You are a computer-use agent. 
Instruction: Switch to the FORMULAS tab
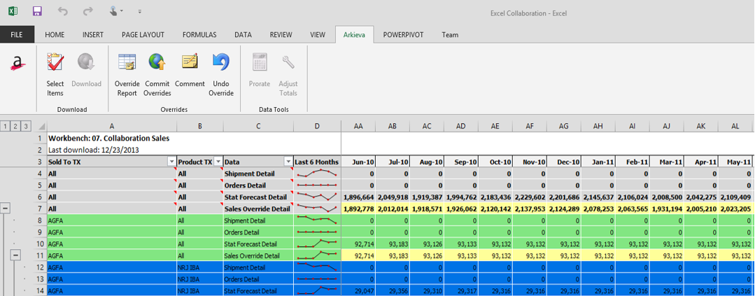(199, 35)
